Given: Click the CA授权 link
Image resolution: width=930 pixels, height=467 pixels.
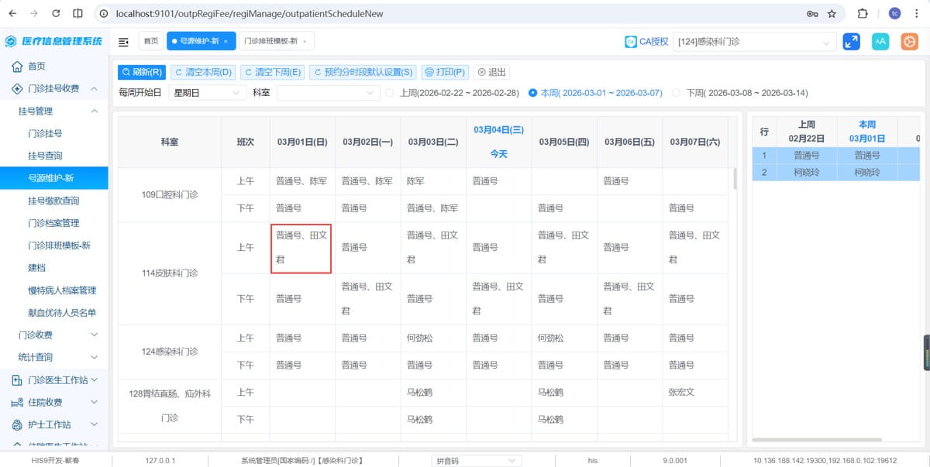Looking at the screenshot, I should (x=653, y=42).
